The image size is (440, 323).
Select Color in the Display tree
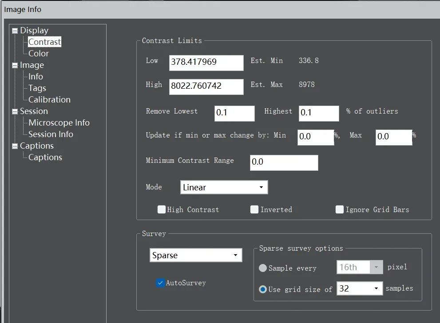39,54
